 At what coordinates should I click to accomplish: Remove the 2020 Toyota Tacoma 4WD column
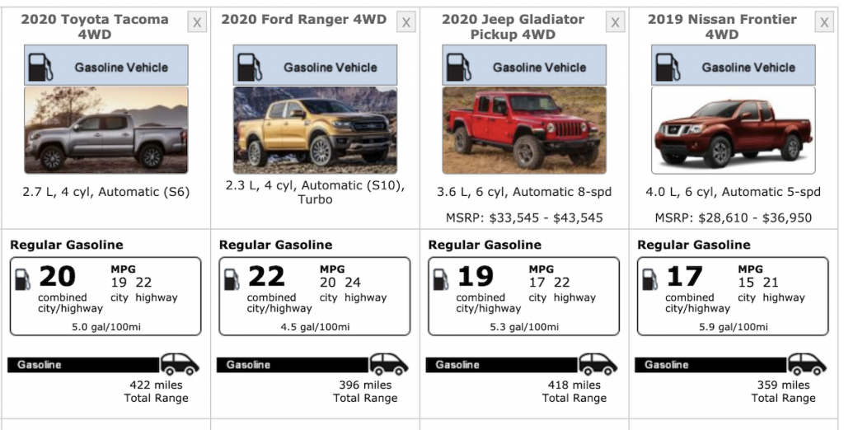[x=197, y=22]
